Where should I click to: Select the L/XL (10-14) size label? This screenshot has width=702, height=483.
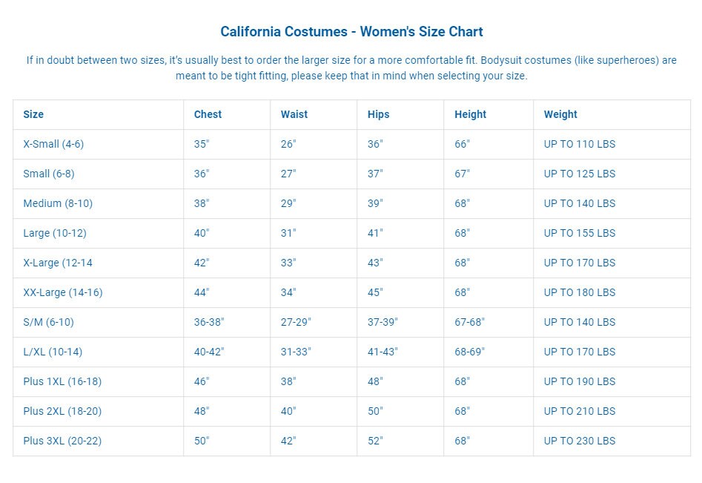click(x=53, y=352)
